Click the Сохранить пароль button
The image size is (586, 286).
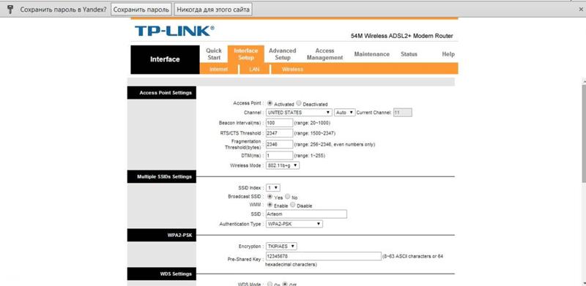(141, 10)
